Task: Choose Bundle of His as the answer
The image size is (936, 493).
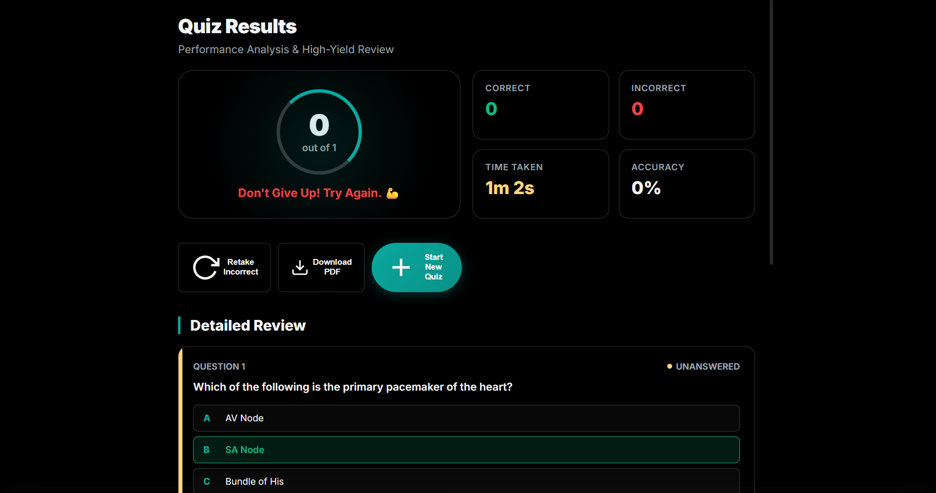Action: 466,481
